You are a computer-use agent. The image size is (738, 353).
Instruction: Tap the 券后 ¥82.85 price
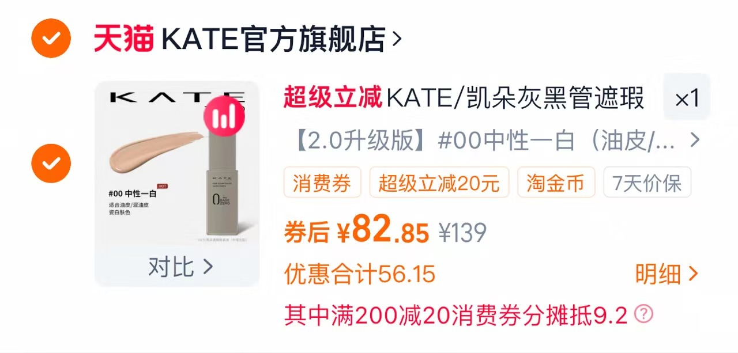click(x=357, y=231)
